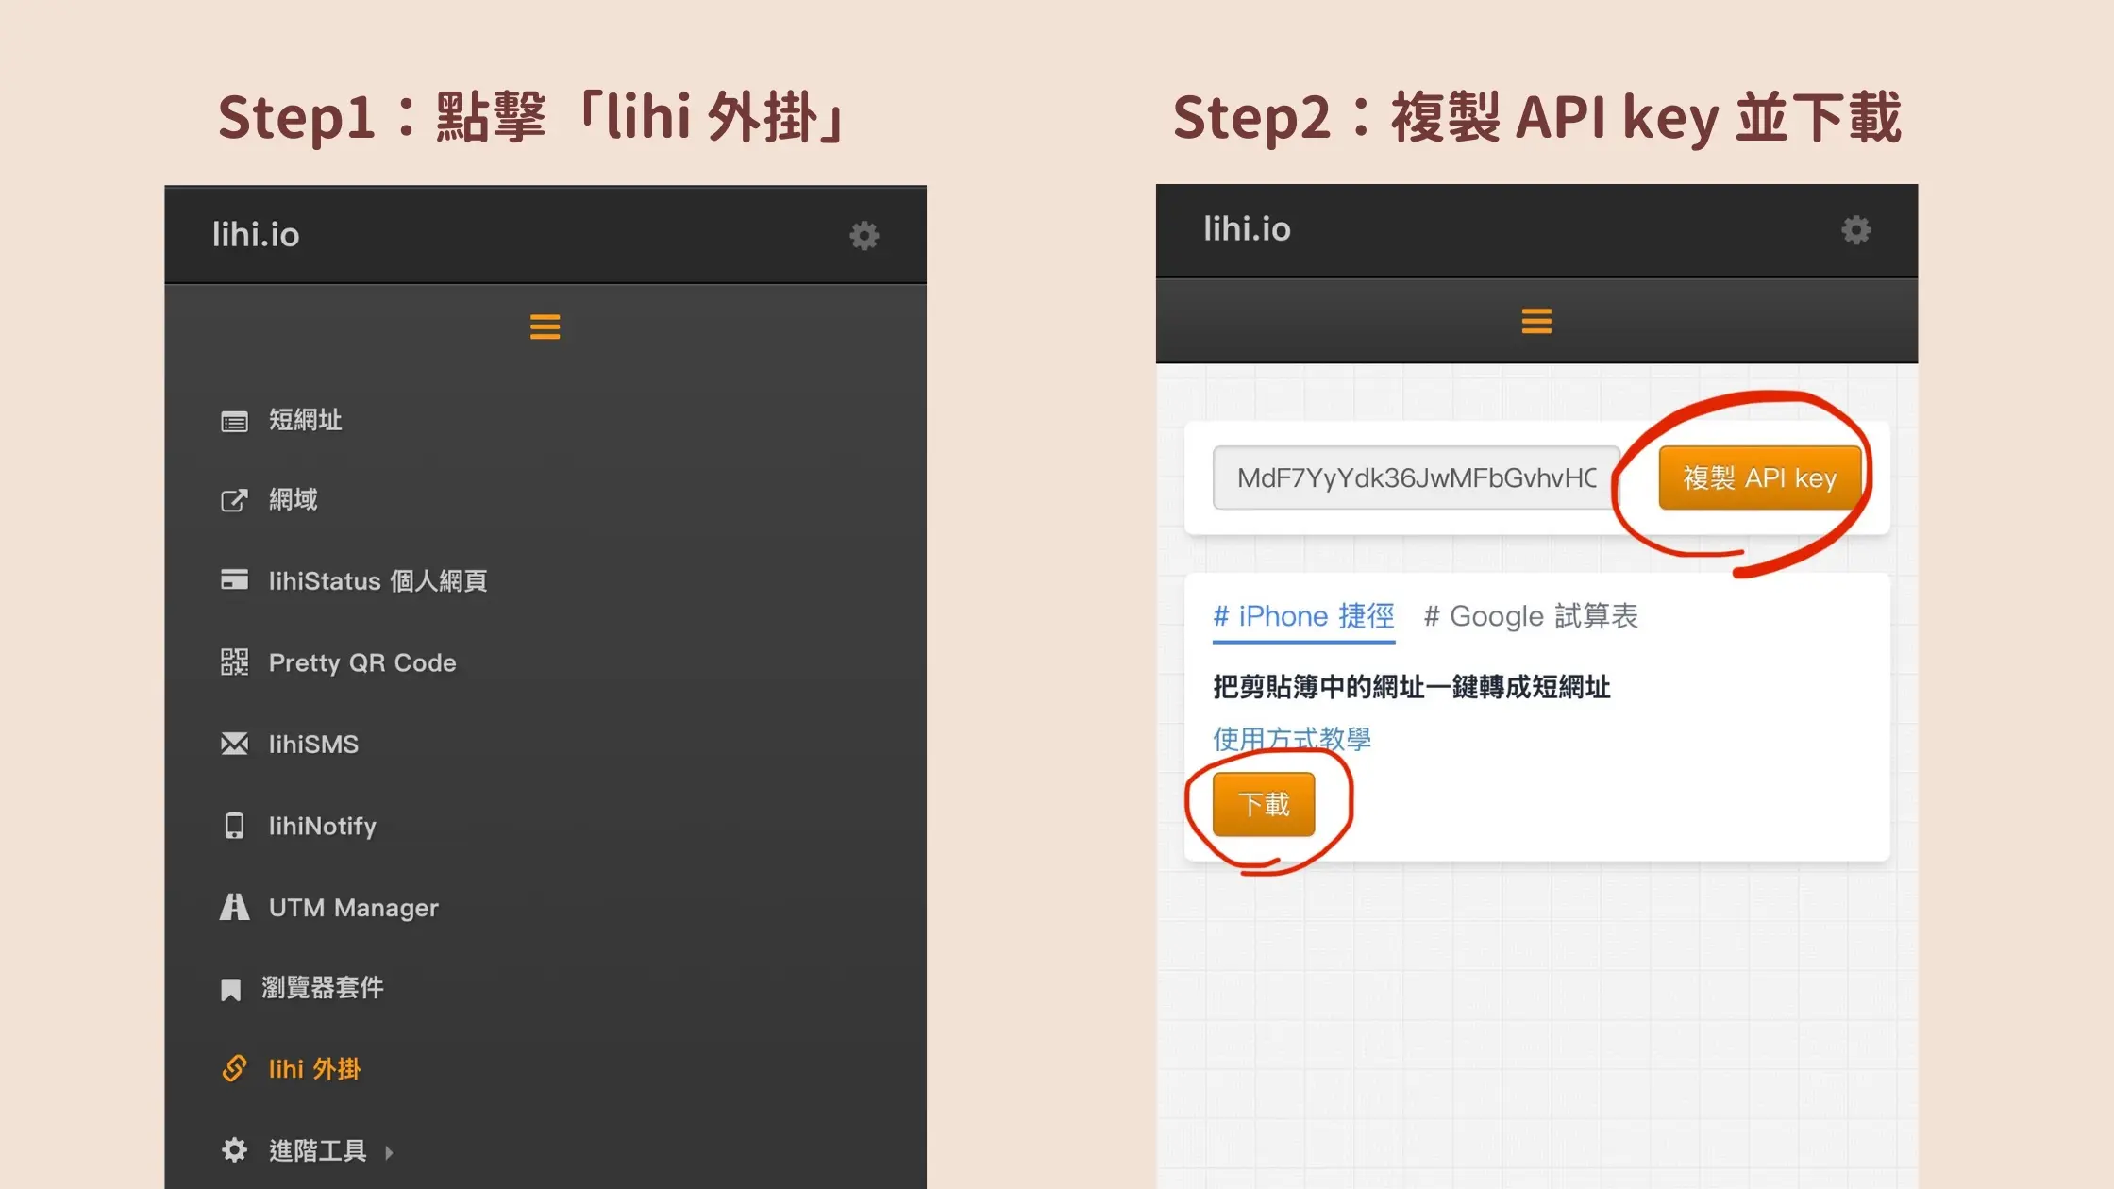Click the 網域 external link icon
Image resolution: width=2114 pixels, height=1189 pixels.
pos(234,500)
